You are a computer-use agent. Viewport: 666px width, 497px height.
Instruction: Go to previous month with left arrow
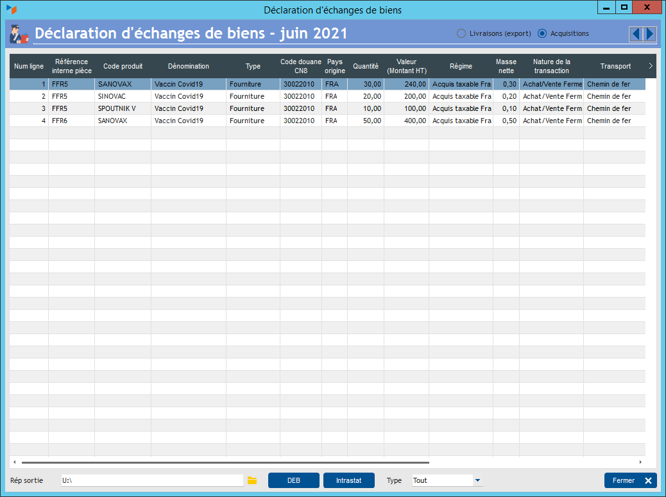(635, 34)
